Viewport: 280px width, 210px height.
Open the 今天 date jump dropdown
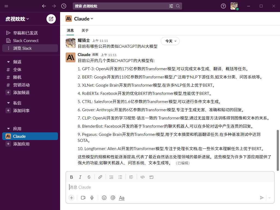170,41
